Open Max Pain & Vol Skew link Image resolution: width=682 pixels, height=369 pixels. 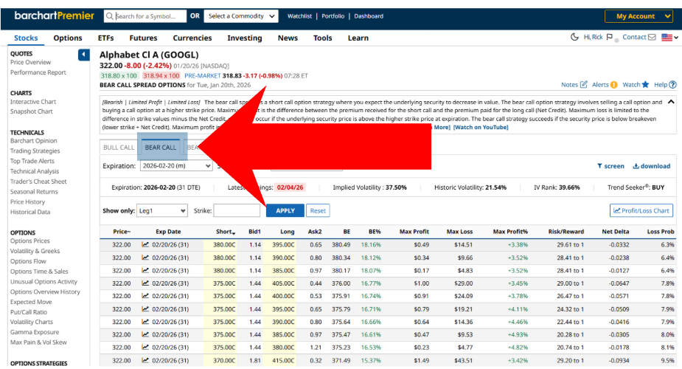[x=38, y=342]
